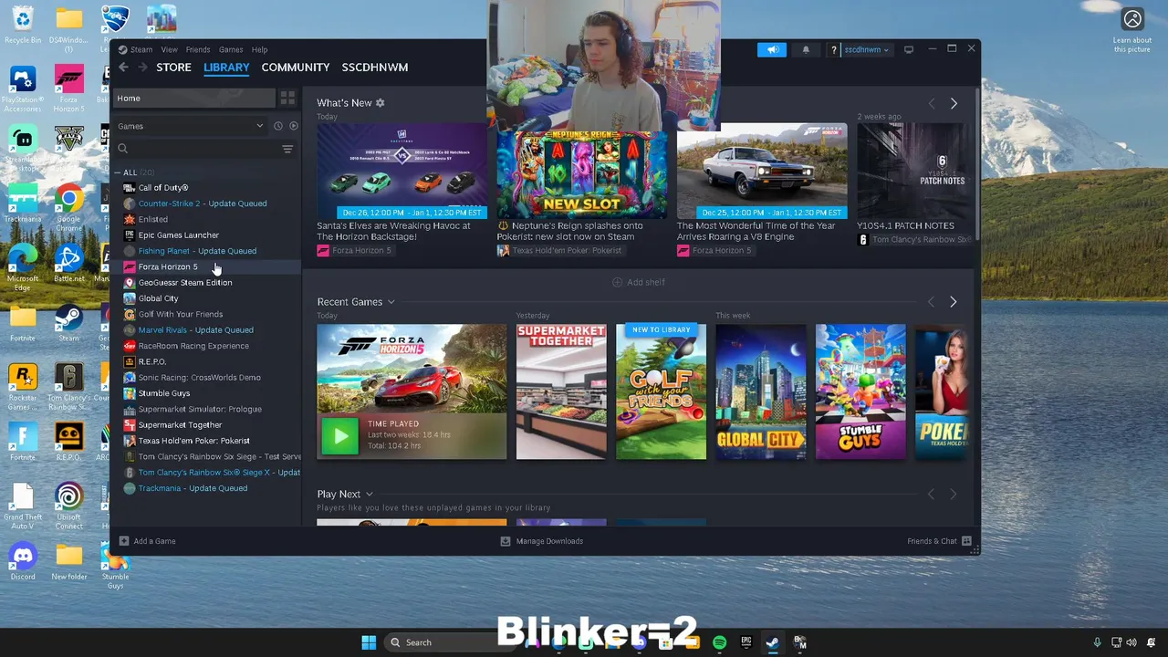
Task: Click the back arrow in Steam navigation
Action: [x=124, y=68]
